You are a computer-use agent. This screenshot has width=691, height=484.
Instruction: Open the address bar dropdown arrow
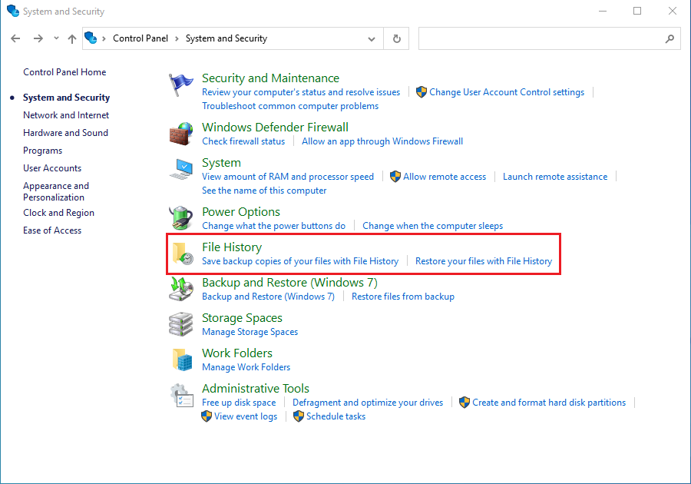pos(371,38)
